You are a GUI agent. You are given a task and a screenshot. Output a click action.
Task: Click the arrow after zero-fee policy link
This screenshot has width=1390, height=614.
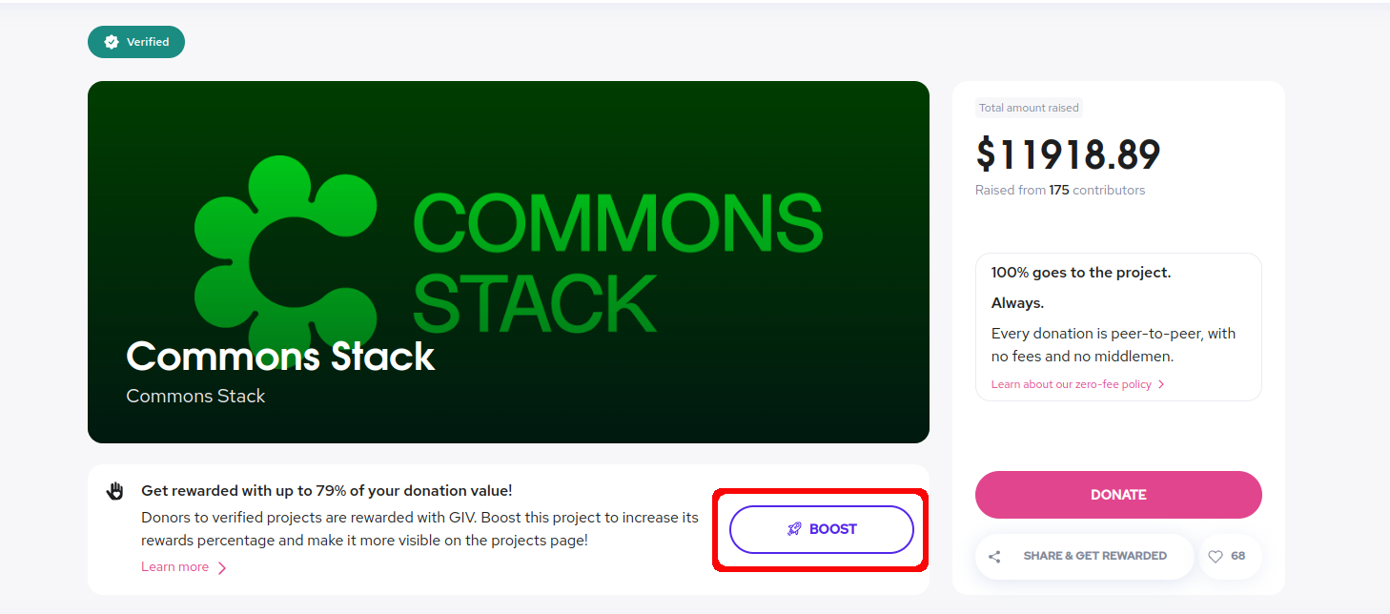pos(1161,385)
